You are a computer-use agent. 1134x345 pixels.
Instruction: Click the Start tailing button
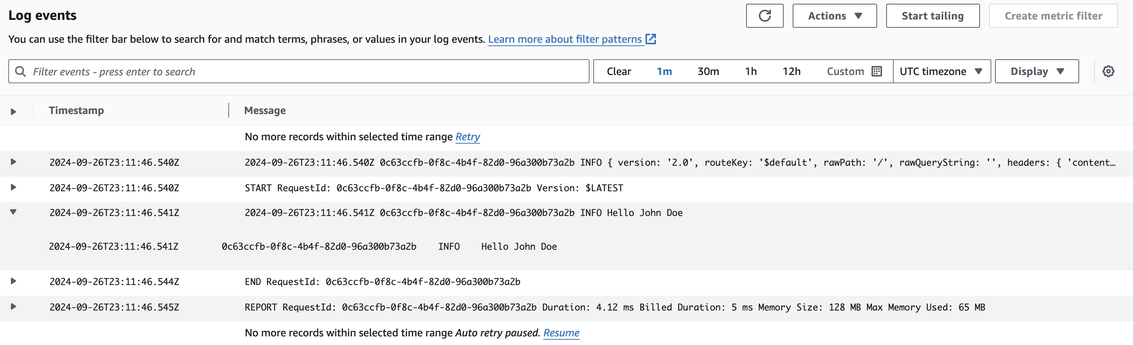pos(932,16)
